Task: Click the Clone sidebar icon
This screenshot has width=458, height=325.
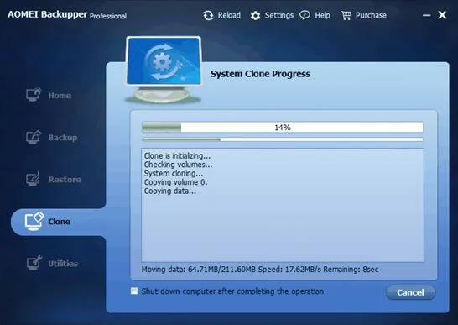Action: (x=34, y=221)
